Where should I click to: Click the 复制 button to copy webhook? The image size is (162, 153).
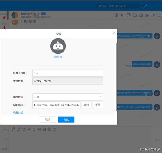[86, 105]
